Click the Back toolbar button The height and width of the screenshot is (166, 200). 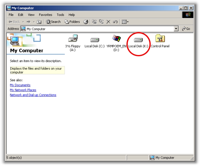click(14, 22)
